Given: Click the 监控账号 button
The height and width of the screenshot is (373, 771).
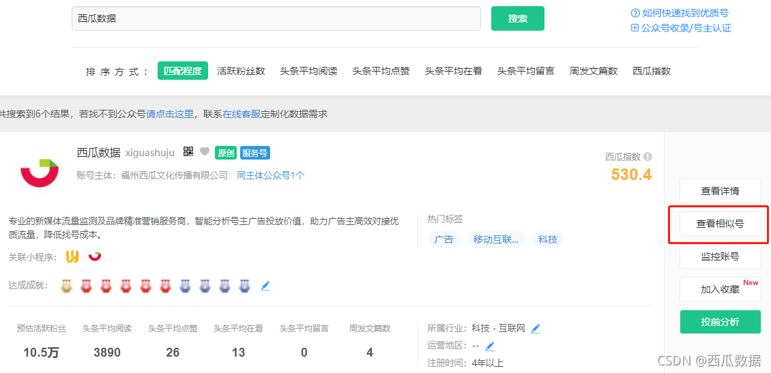Looking at the screenshot, I should (720, 256).
